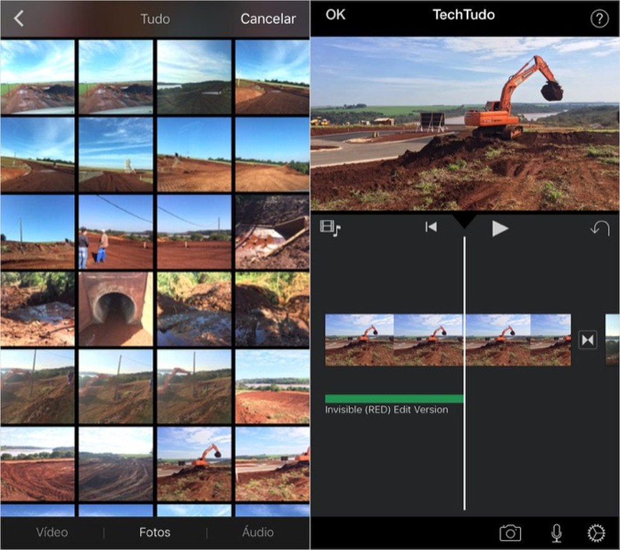Select the excavator video clip in timeline
The height and width of the screenshot is (550, 620).
(x=447, y=340)
